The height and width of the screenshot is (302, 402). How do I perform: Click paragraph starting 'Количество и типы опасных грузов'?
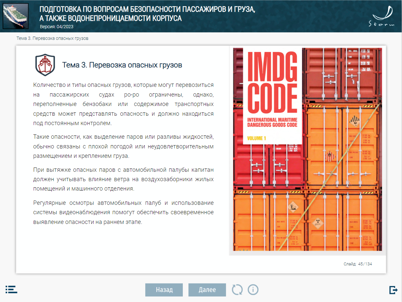pos(123,104)
